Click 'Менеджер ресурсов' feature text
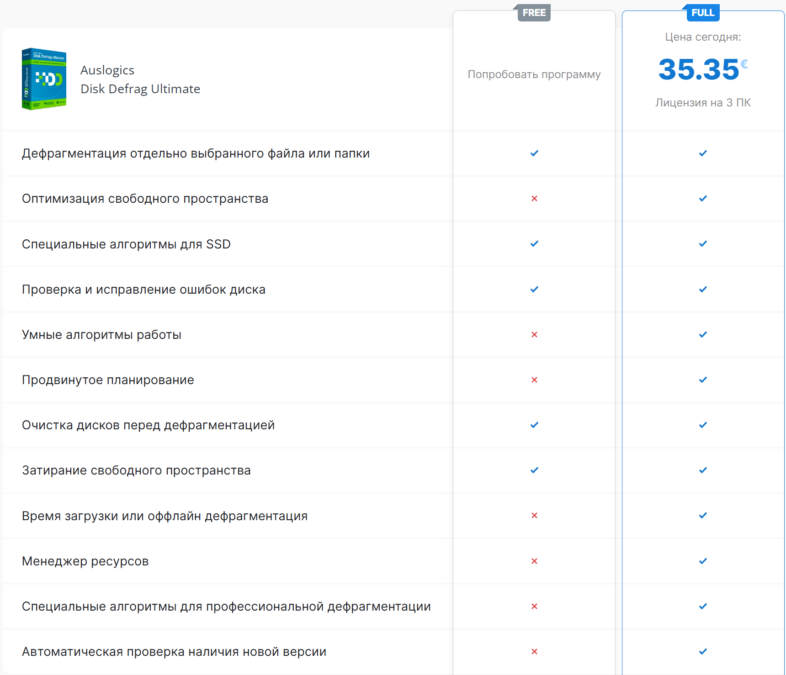This screenshot has height=675, width=786. point(85,561)
